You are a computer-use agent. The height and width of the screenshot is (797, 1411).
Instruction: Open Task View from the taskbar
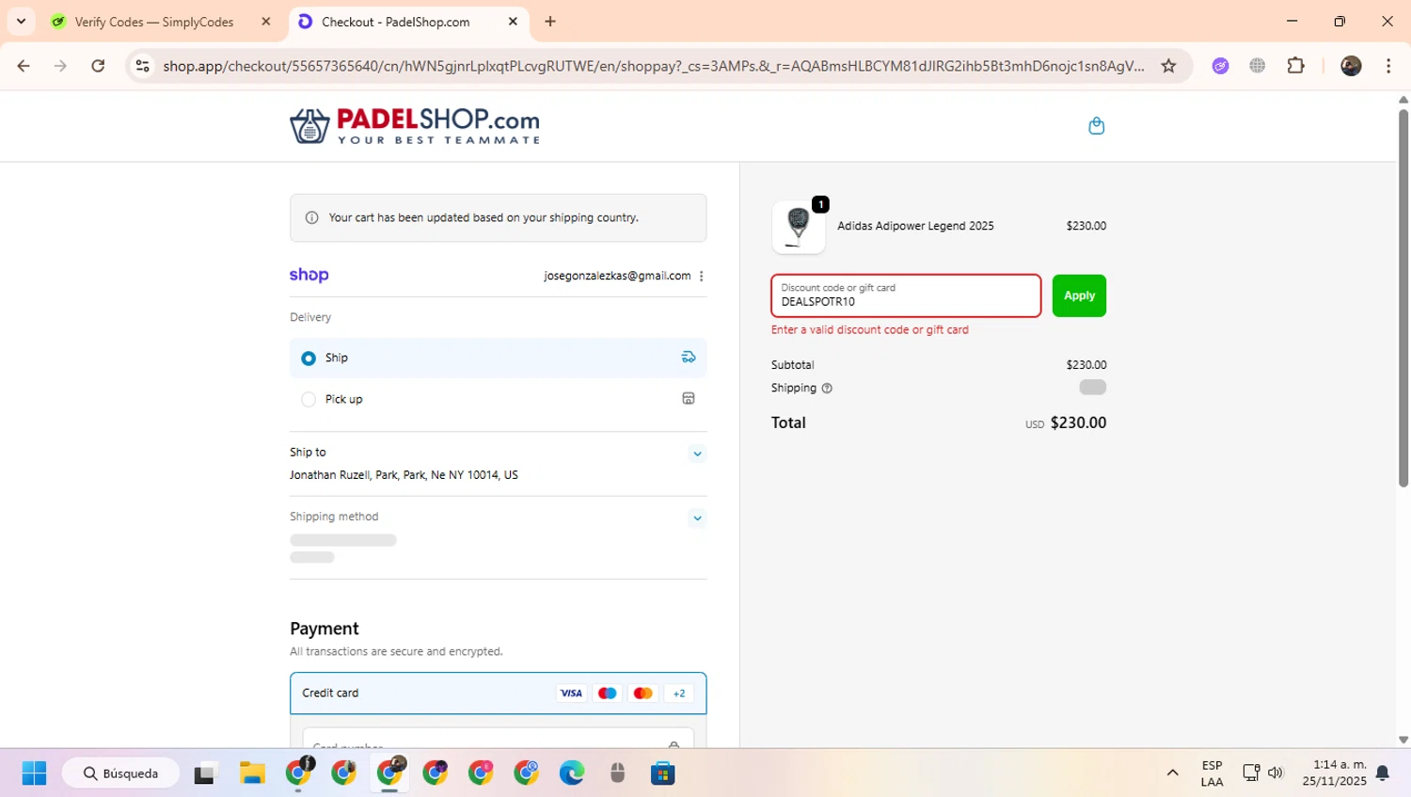pos(204,773)
